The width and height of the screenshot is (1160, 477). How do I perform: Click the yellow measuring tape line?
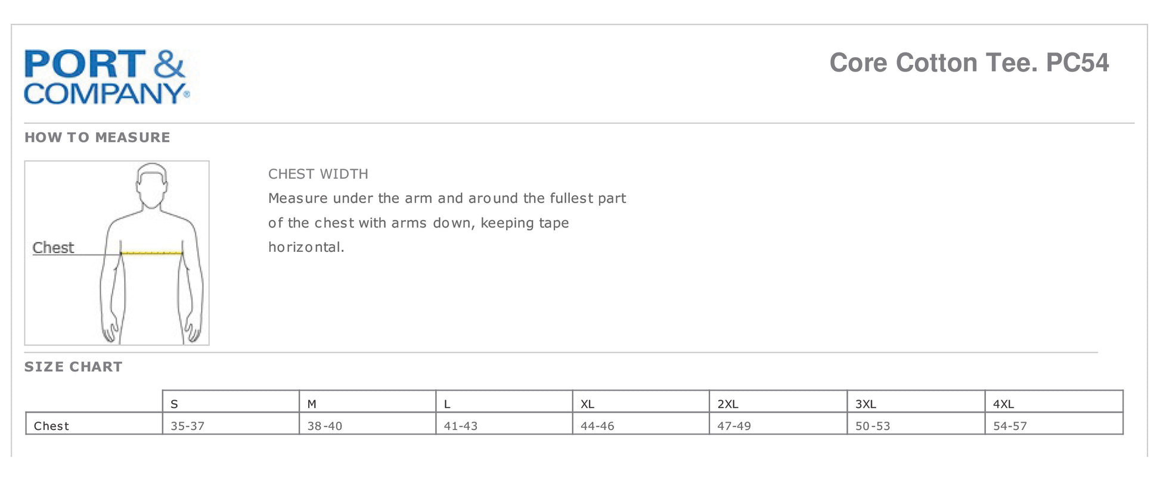151,254
